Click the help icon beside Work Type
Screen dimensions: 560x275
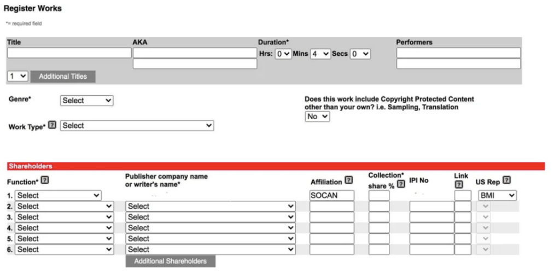[x=52, y=125]
